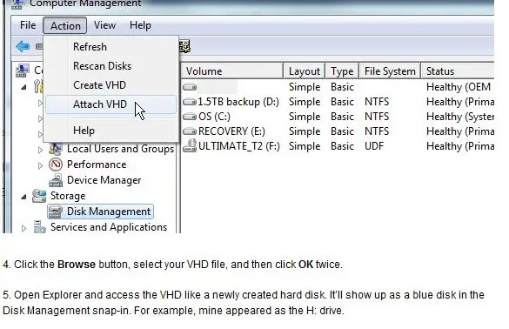
Task: Select the Storage tree item
Action: tap(68, 196)
